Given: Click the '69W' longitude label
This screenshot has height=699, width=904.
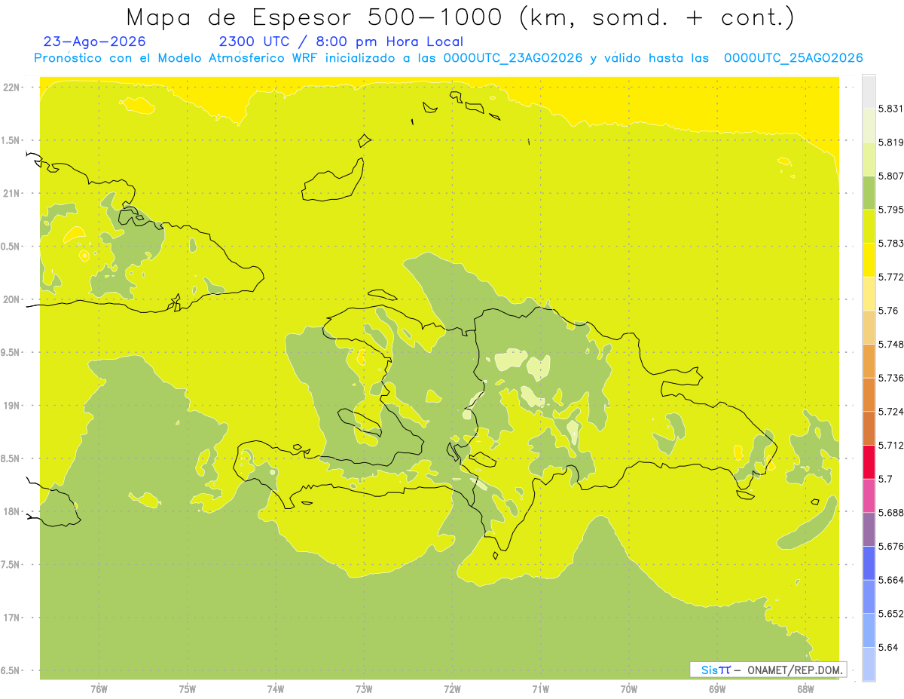Looking at the screenshot, I should click(717, 689).
